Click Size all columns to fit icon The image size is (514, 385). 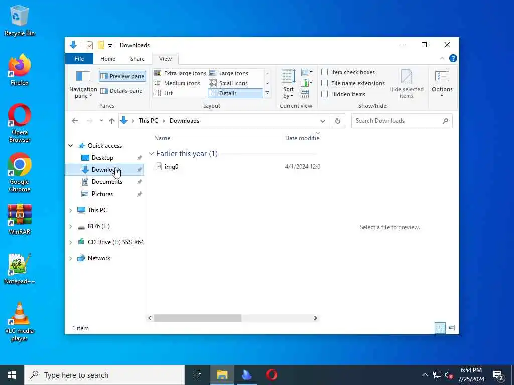(305, 94)
